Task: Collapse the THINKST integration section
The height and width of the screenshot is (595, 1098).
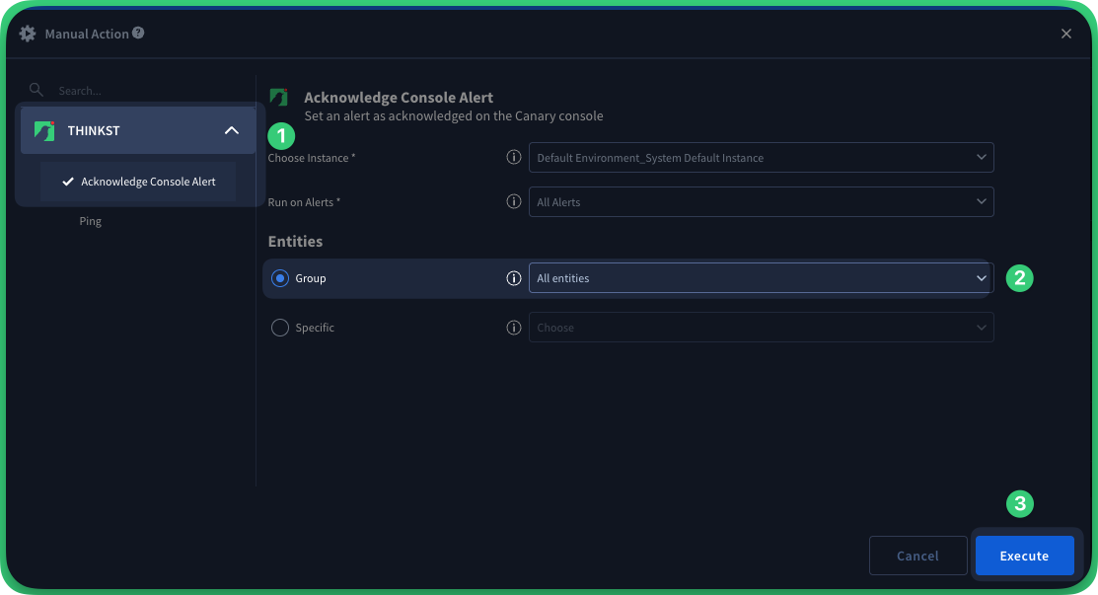Action: (232, 130)
